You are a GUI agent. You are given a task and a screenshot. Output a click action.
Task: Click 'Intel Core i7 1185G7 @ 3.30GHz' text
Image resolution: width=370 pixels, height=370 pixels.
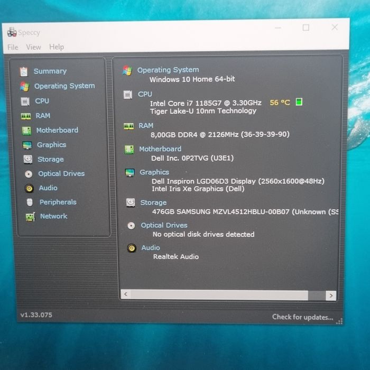click(x=206, y=103)
